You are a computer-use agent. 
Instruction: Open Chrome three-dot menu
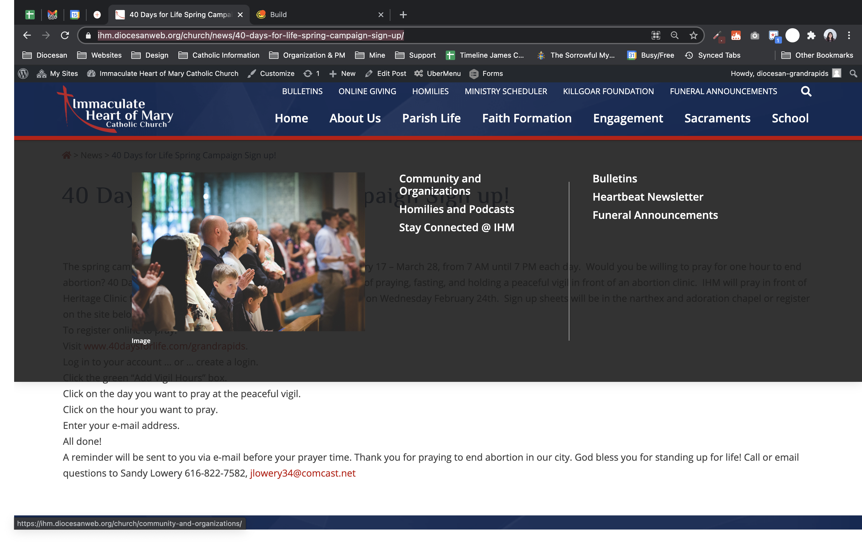click(849, 35)
